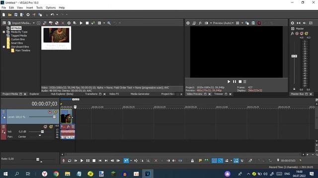The height and width of the screenshot is (178, 318).
Task: Mute video track 1
Action: pos(50,112)
